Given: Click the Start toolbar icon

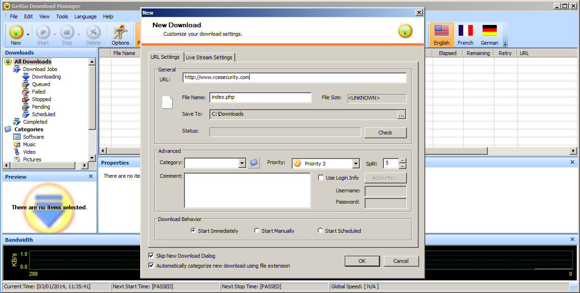Looking at the screenshot, I should [43, 35].
